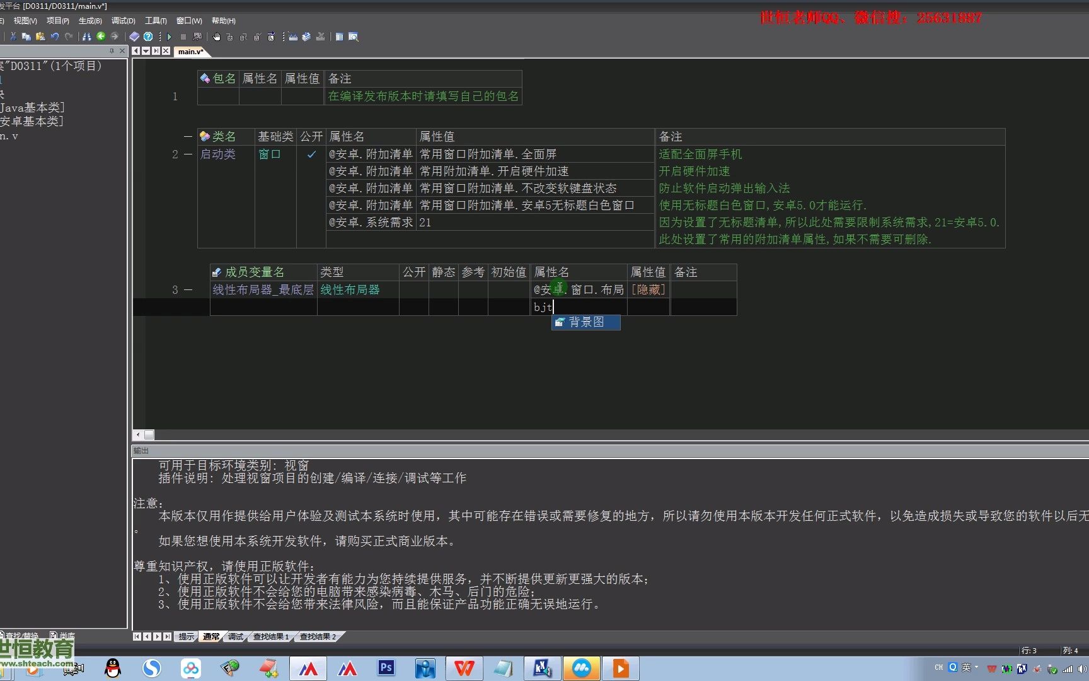Select 背景图 autocomplete suggestion
The image size is (1089, 681).
tap(586, 322)
